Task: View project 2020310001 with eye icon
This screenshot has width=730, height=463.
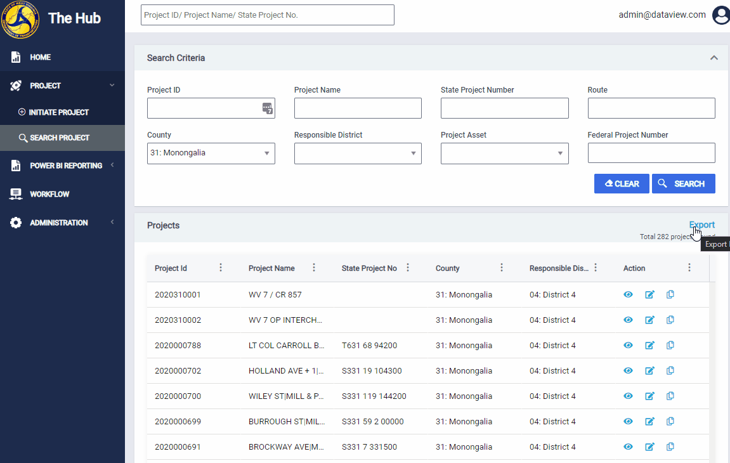Action: [628, 294]
